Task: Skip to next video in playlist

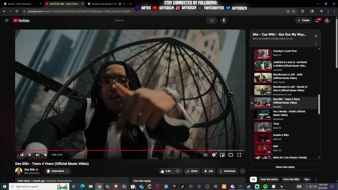Action: click(37, 155)
